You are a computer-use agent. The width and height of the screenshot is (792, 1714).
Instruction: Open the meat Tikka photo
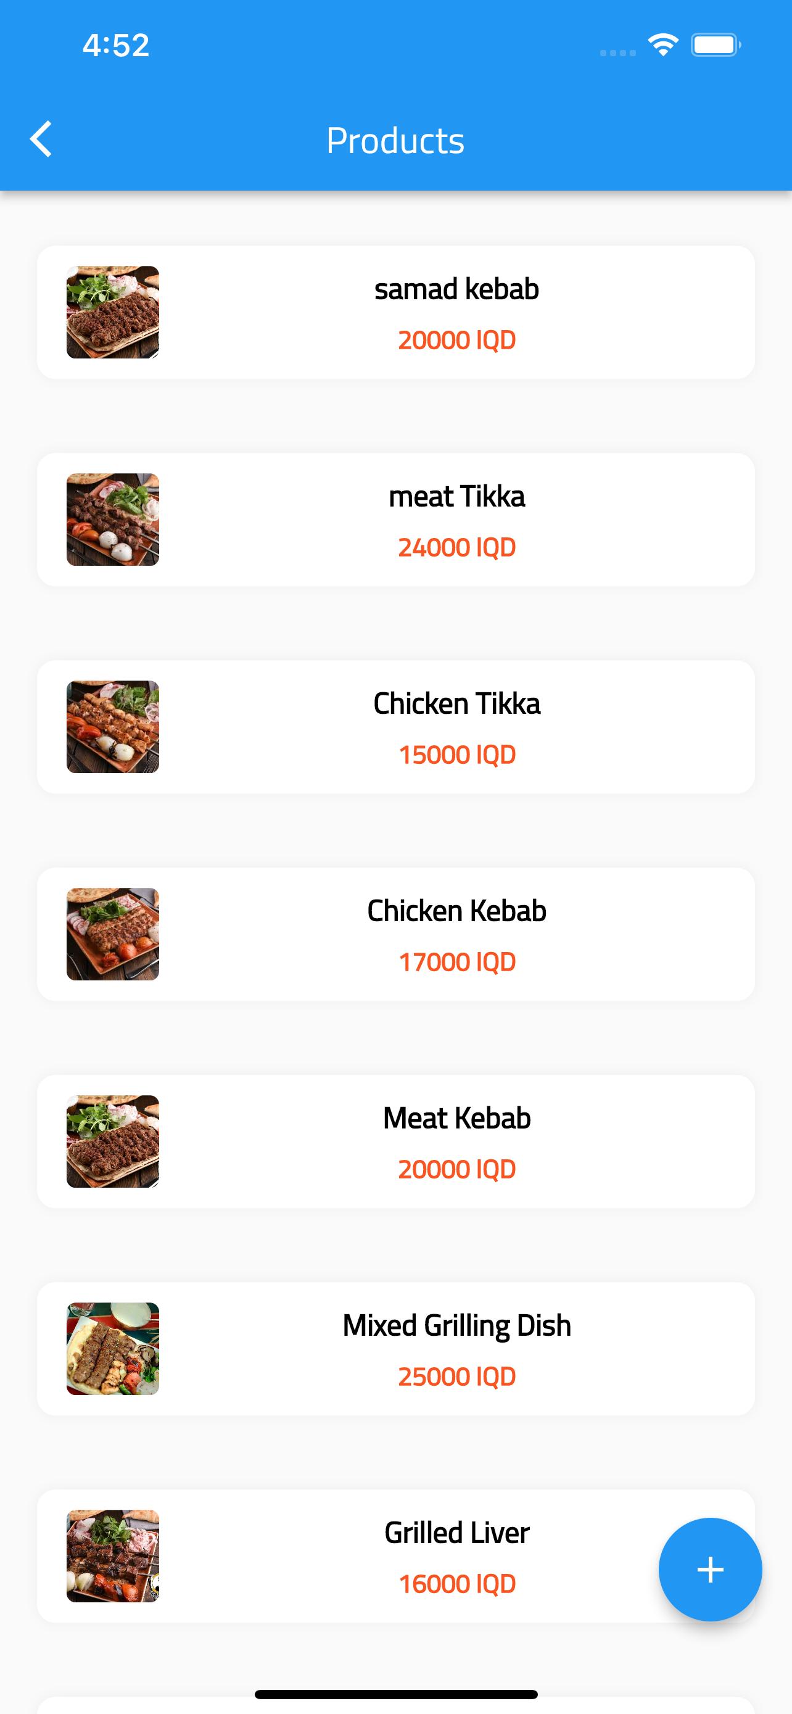pos(113,520)
